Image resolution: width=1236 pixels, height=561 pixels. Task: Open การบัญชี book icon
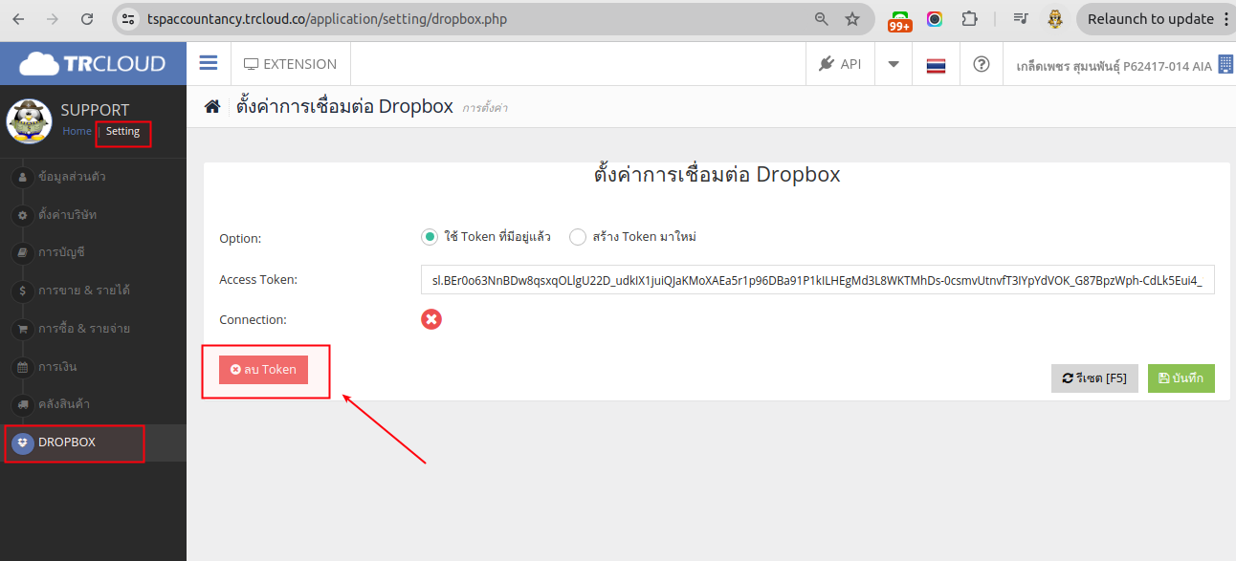coord(23,253)
